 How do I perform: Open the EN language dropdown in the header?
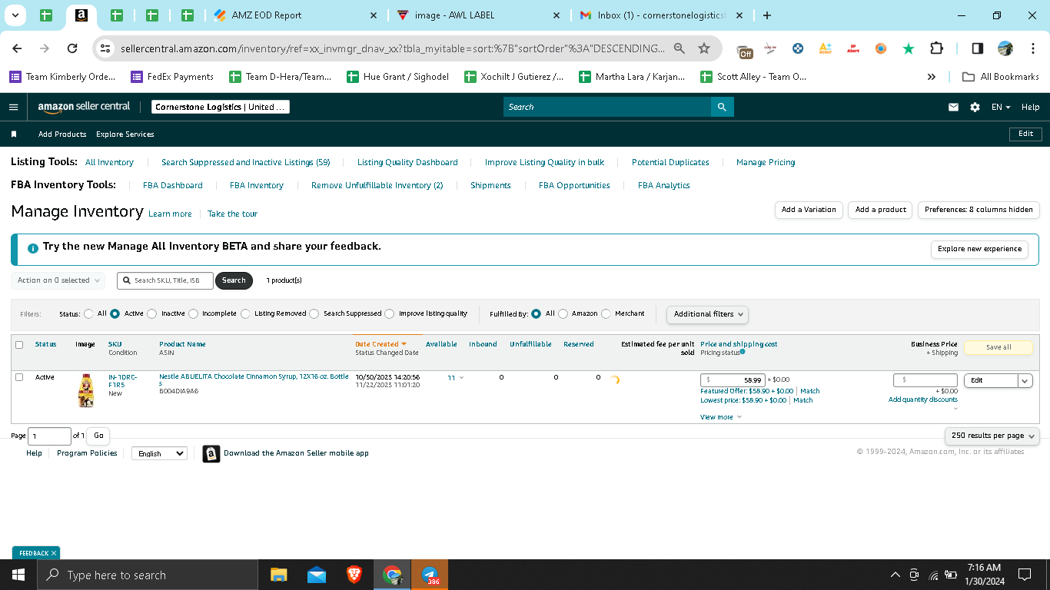tap(1001, 107)
